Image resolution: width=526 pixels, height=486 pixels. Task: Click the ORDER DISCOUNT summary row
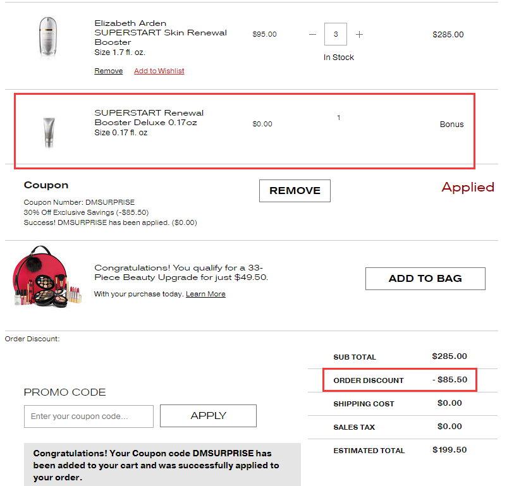point(400,380)
